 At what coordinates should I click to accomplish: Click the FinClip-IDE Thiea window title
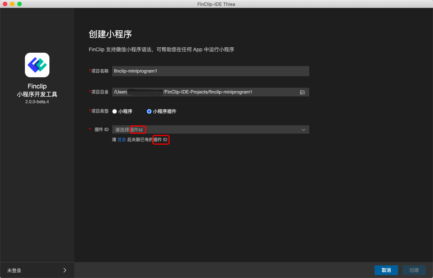(x=216, y=4)
